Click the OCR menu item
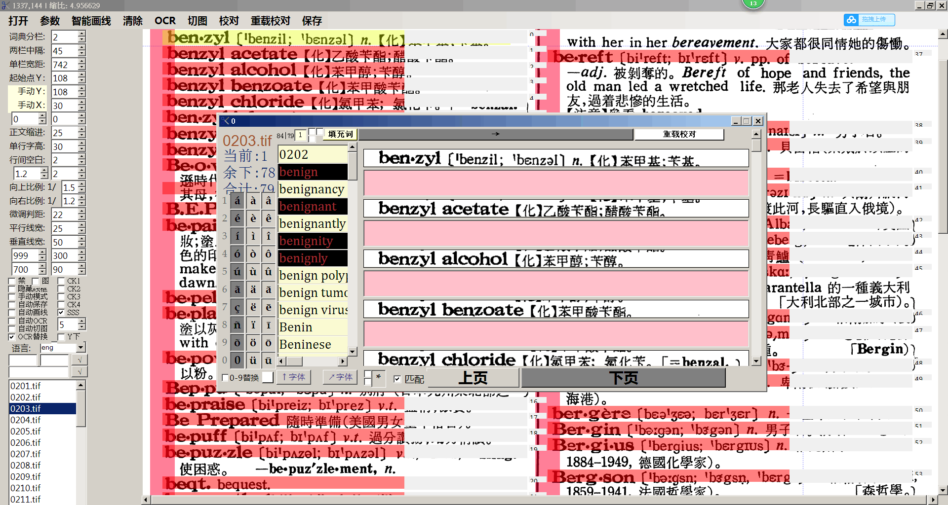This screenshot has height=505, width=948. pos(165,21)
